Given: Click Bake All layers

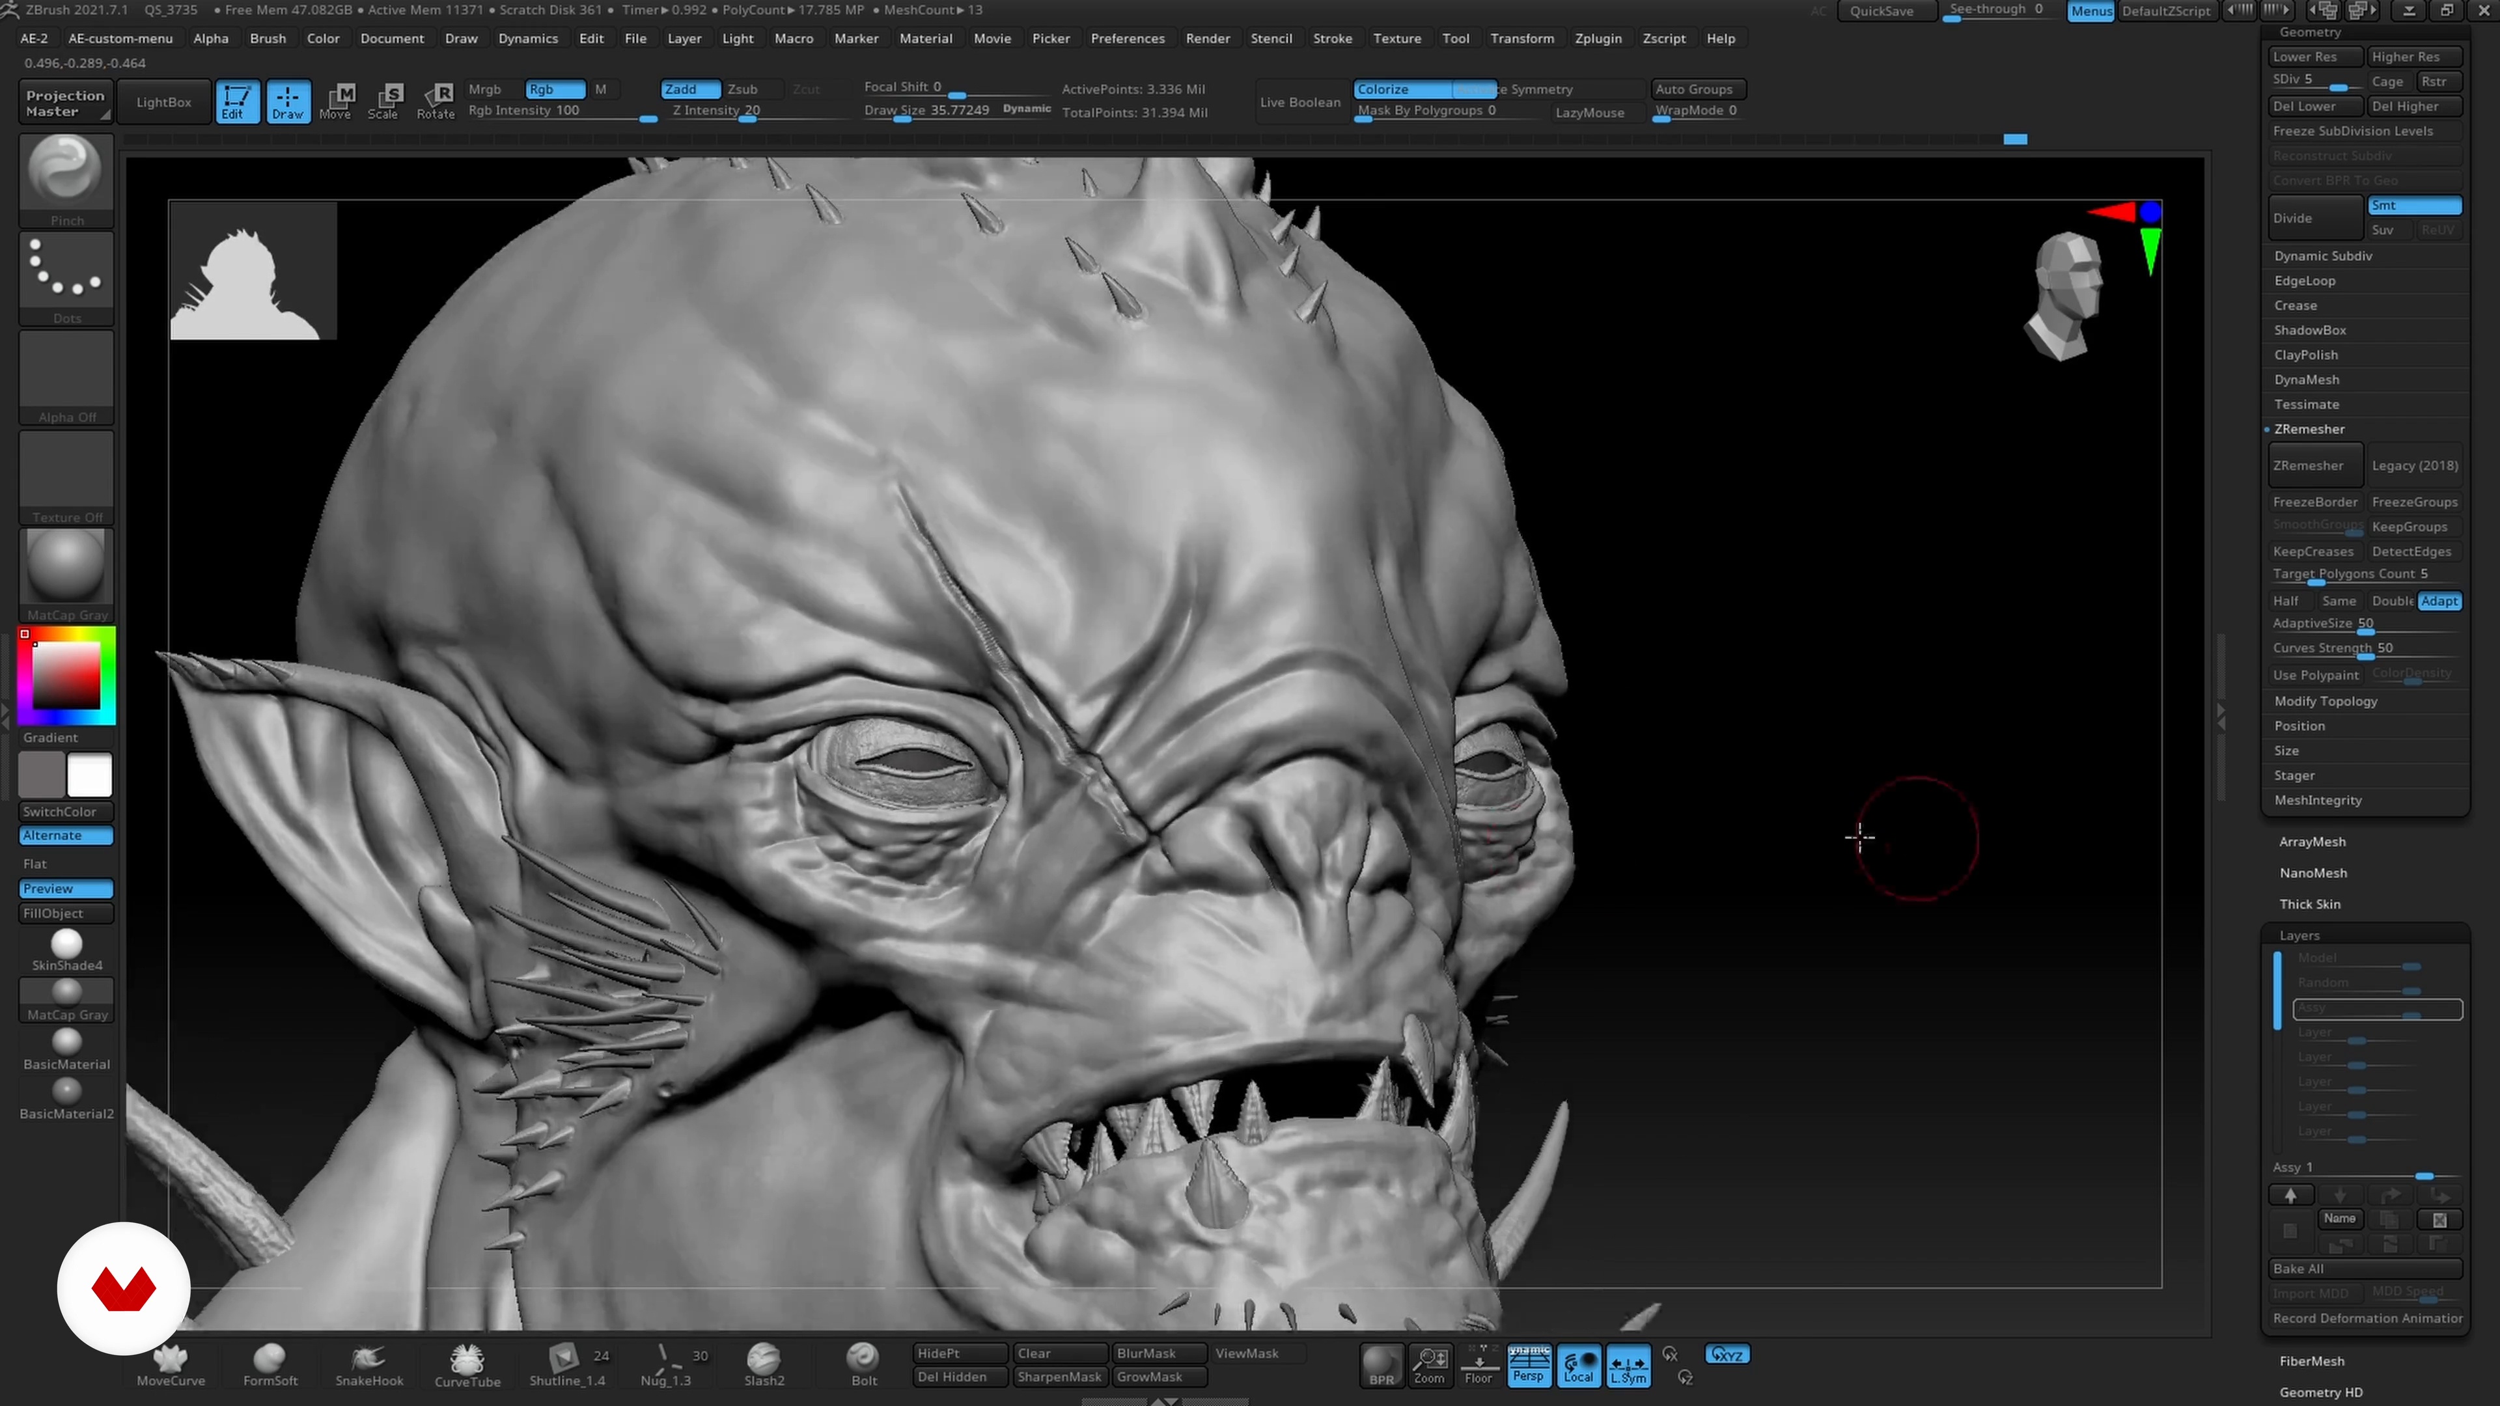Looking at the screenshot, I should click(2365, 1268).
